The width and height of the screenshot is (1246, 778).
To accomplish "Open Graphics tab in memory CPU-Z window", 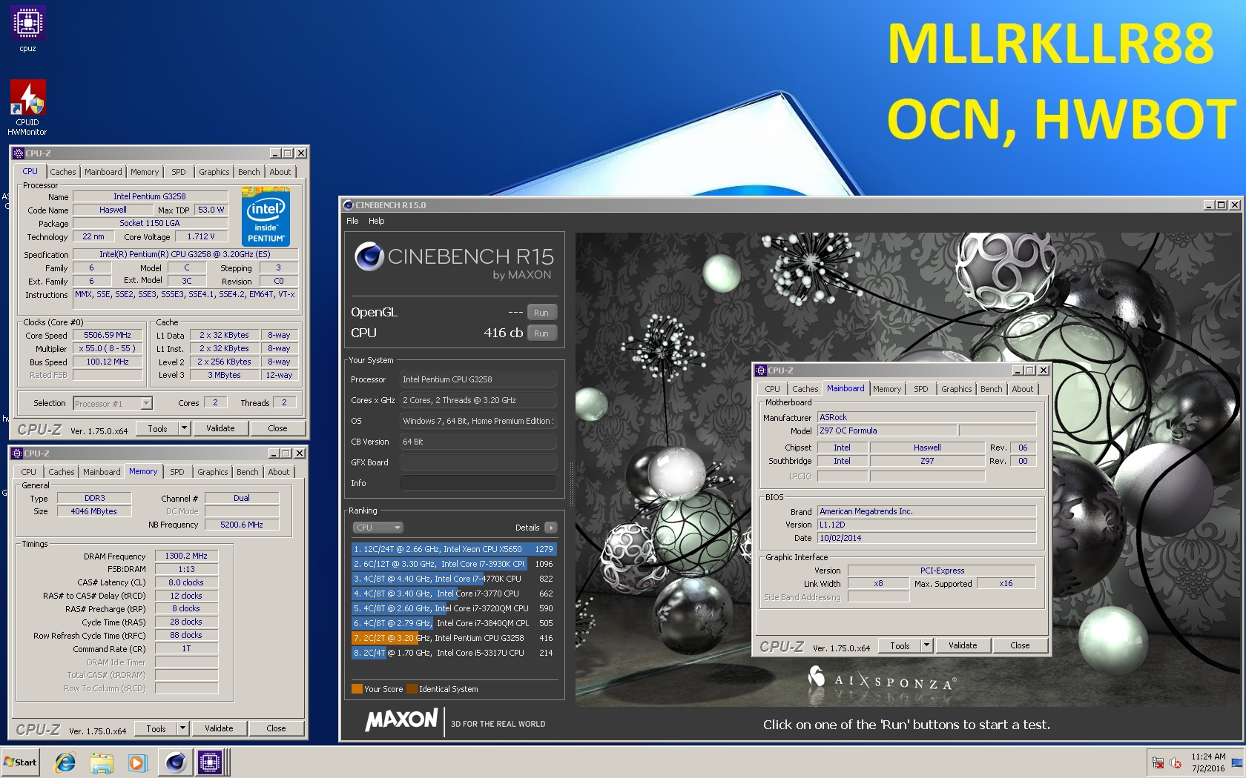I will tap(213, 472).
